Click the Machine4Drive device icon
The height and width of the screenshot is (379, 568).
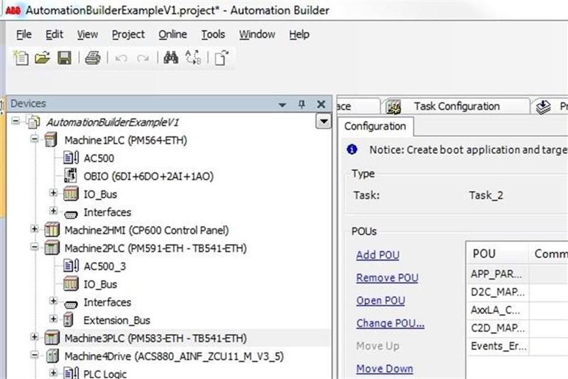click(53, 356)
